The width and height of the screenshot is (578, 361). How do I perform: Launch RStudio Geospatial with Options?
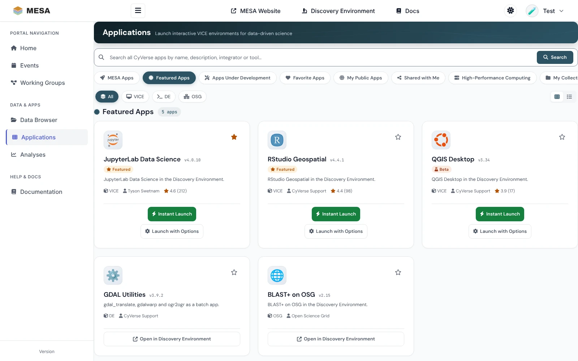[x=336, y=231]
